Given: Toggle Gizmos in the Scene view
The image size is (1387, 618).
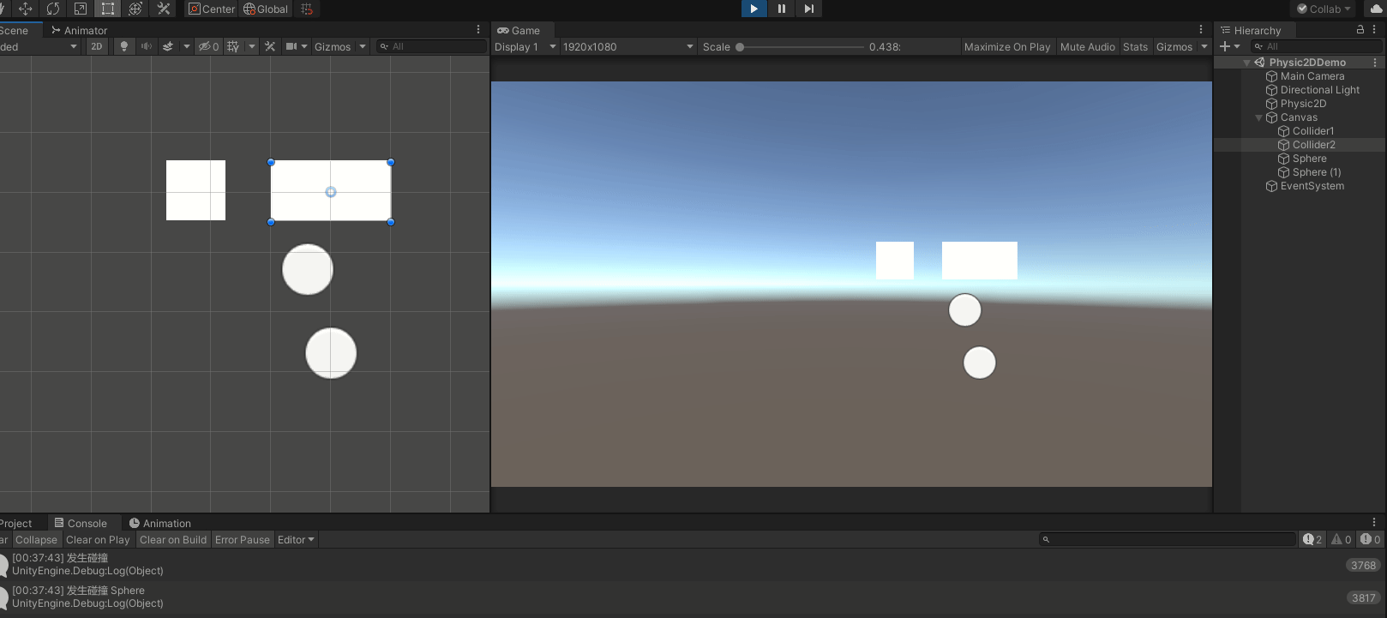Looking at the screenshot, I should click(333, 46).
